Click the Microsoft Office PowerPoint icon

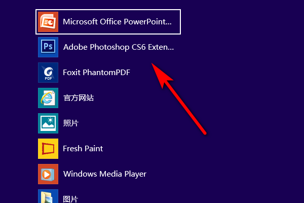(48, 22)
